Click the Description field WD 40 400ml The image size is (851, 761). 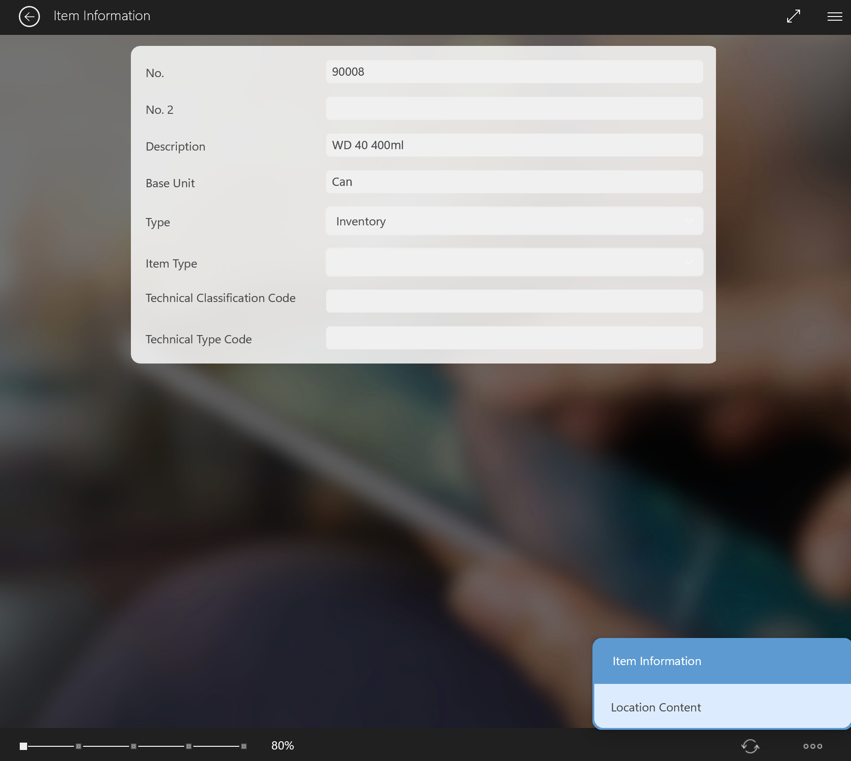pos(514,145)
